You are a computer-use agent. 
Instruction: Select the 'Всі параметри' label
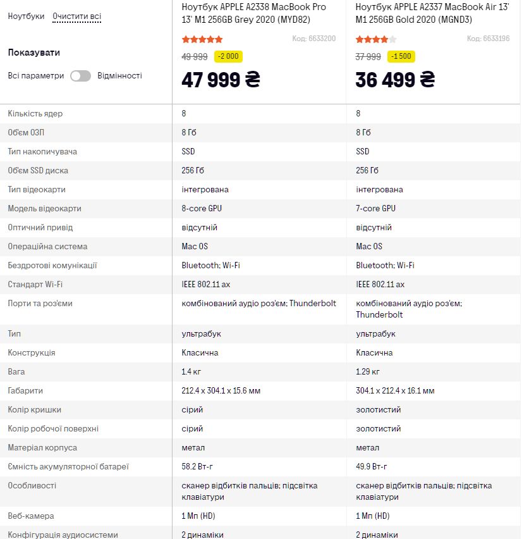coord(36,76)
